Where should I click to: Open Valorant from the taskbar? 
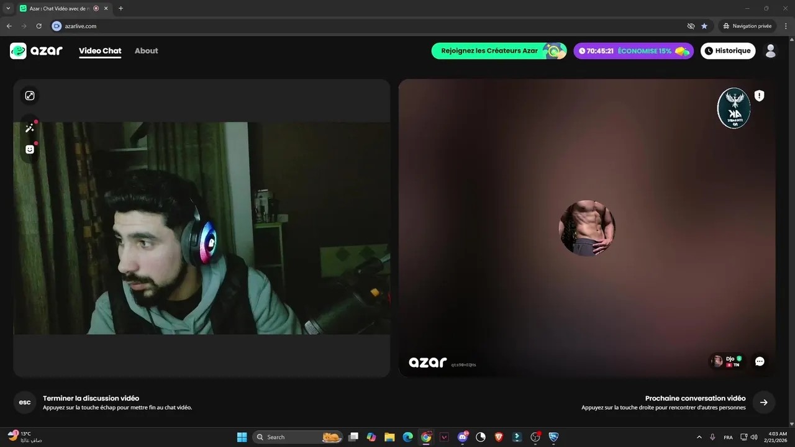tap(444, 437)
